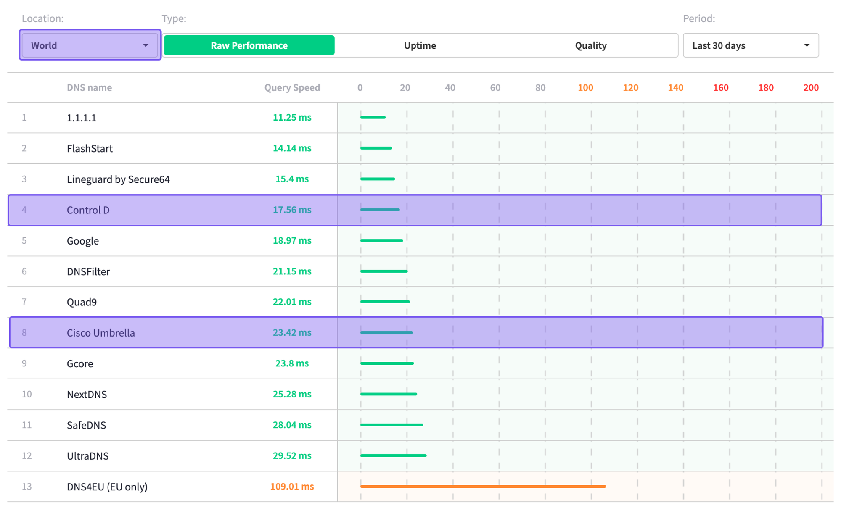Click the DNS name column header
Image resolution: width=841 pixels, height=508 pixels.
click(89, 87)
